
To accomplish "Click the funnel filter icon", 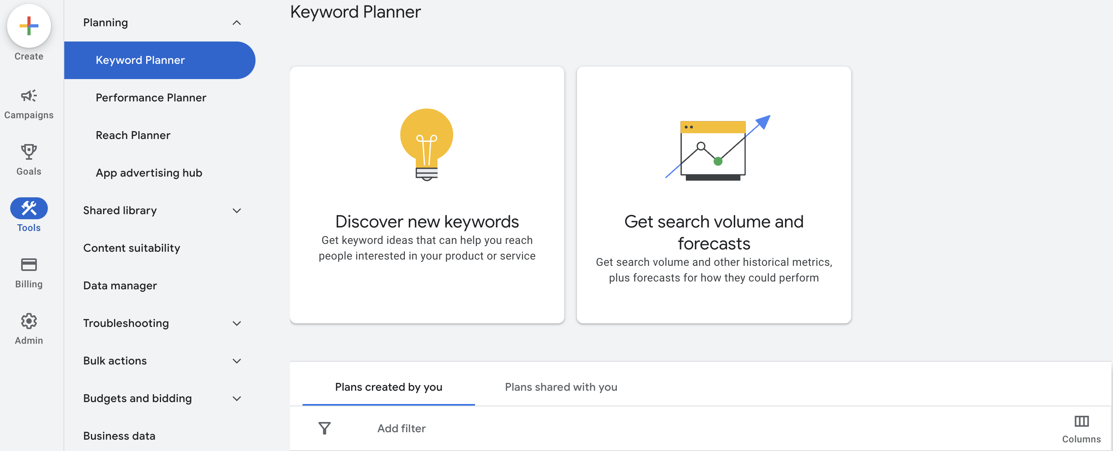I will pyautogui.click(x=324, y=428).
